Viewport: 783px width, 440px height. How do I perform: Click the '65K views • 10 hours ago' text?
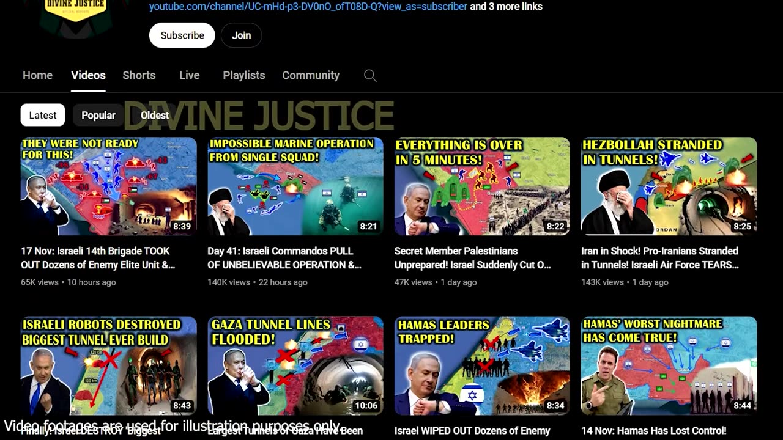[x=69, y=282]
